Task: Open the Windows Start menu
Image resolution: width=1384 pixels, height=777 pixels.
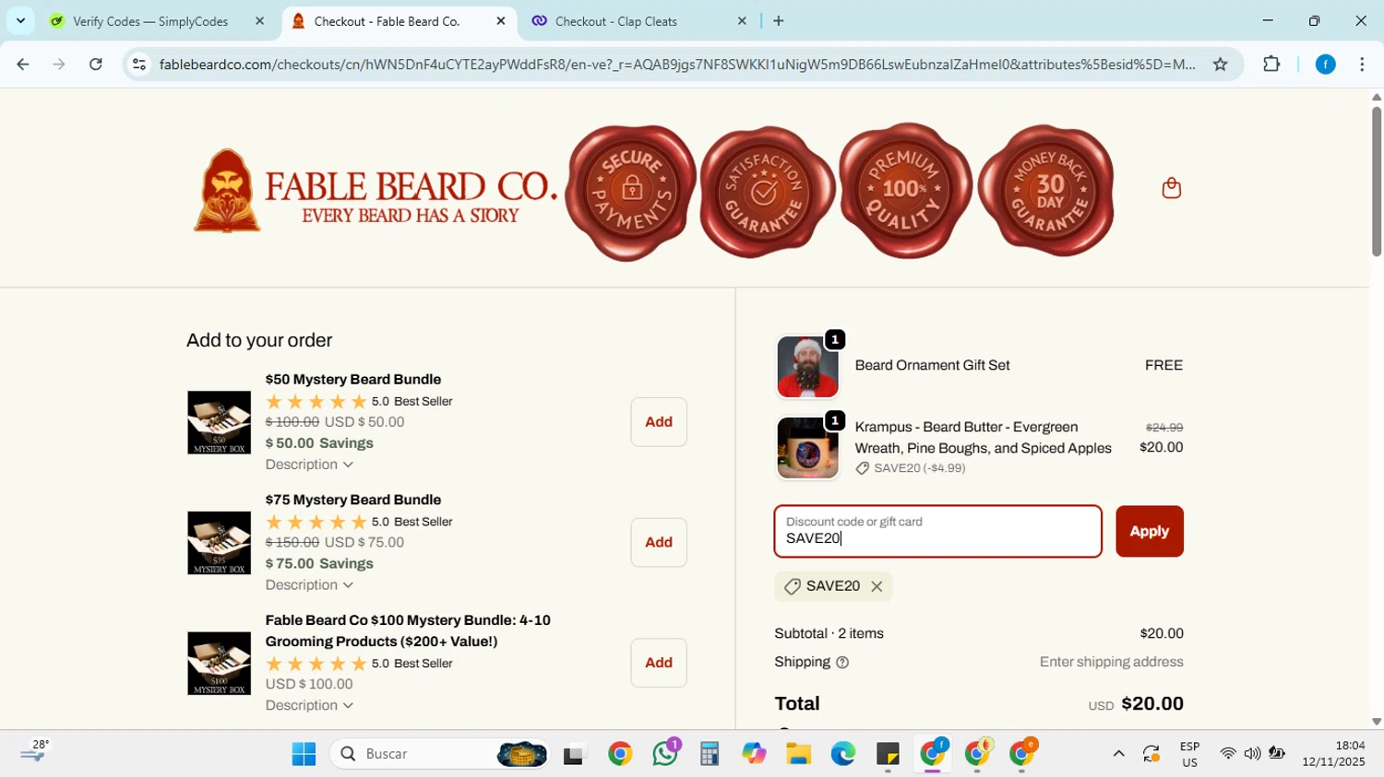Action: [x=304, y=754]
